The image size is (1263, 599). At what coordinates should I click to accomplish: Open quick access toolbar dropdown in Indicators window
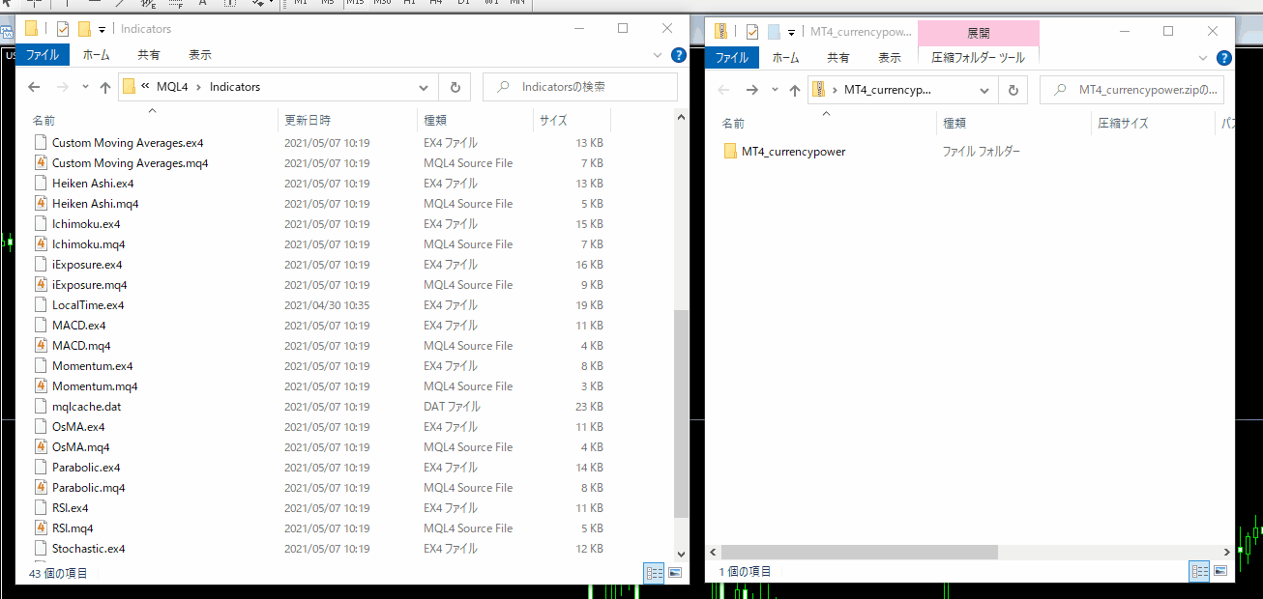pyautogui.click(x=102, y=30)
